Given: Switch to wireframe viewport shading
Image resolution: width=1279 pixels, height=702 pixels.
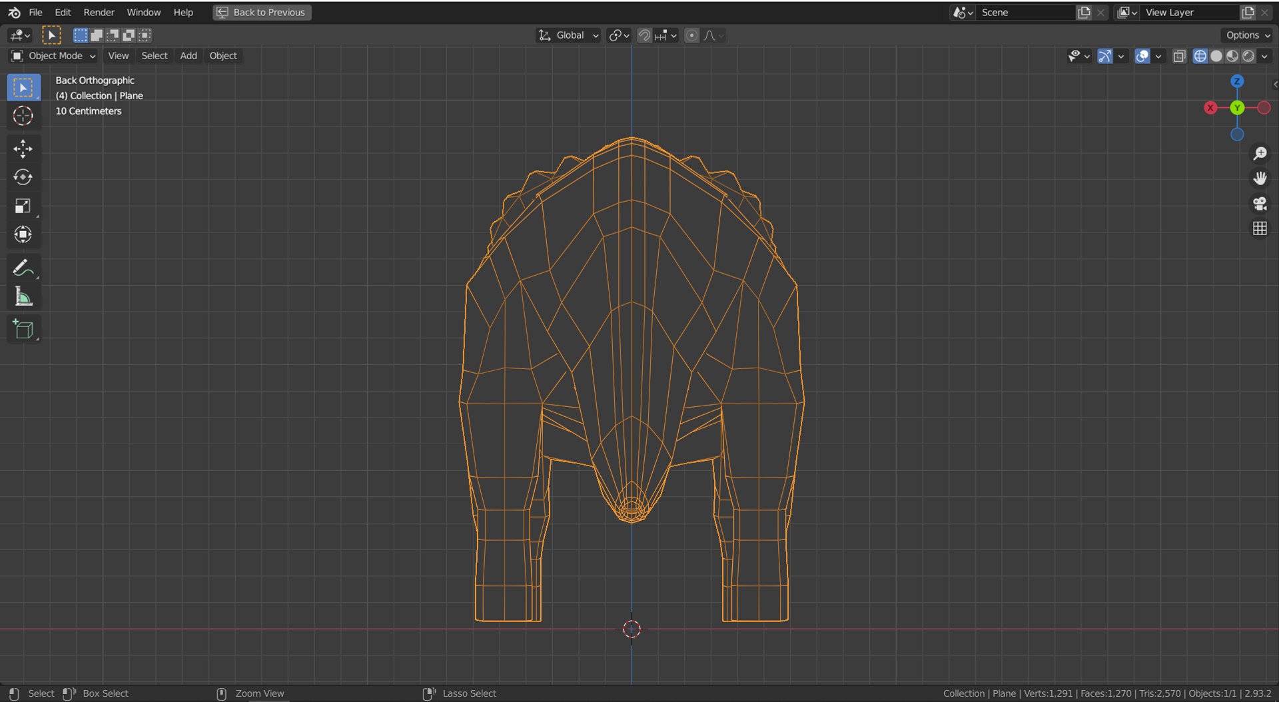Looking at the screenshot, I should click(1200, 56).
